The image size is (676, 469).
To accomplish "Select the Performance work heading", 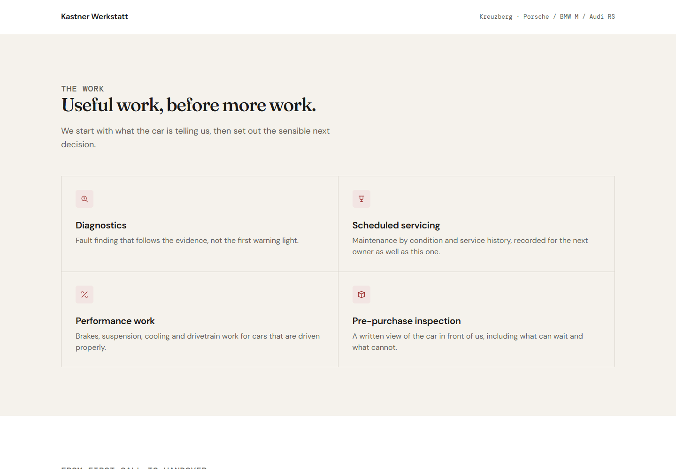I will point(115,321).
